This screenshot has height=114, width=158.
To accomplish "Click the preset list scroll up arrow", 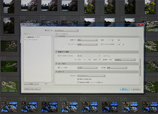I will [52, 37].
